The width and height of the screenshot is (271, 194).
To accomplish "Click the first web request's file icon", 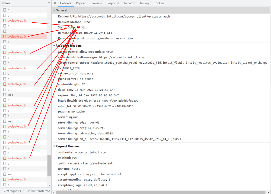I will (x=5, y=95).
